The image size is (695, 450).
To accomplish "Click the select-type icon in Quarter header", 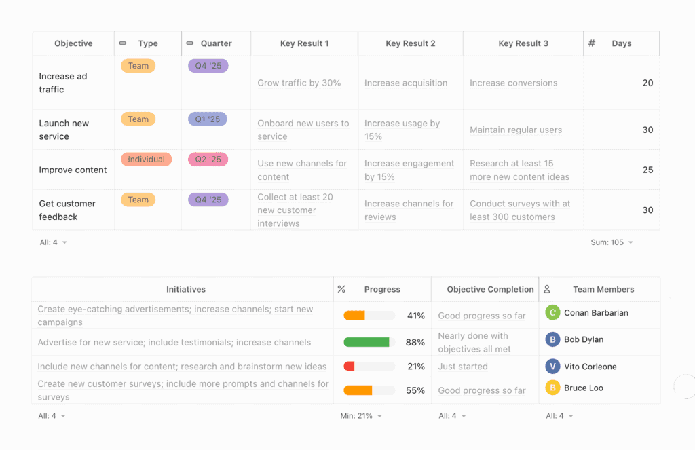I will click(190, 43).
